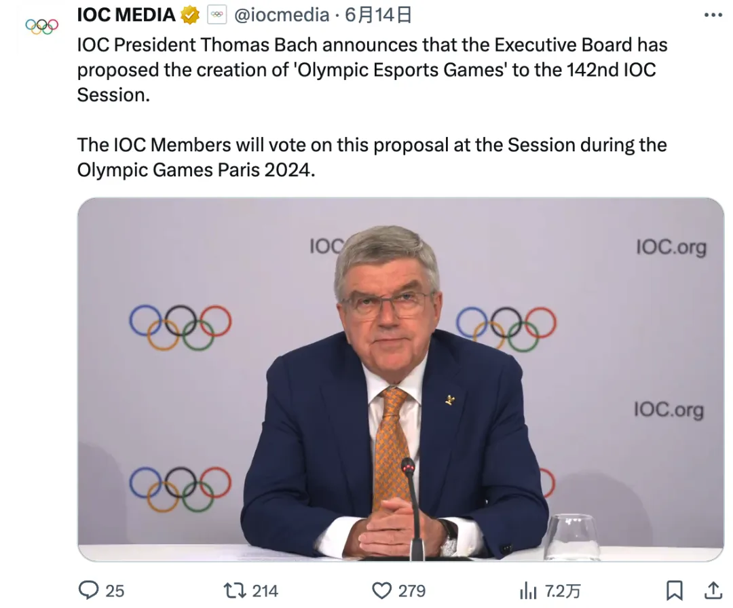Image resolution: width=733 pixels, height=608 pixels.
Task: Play the Thomas Bach press conference video
Action: 400,380
